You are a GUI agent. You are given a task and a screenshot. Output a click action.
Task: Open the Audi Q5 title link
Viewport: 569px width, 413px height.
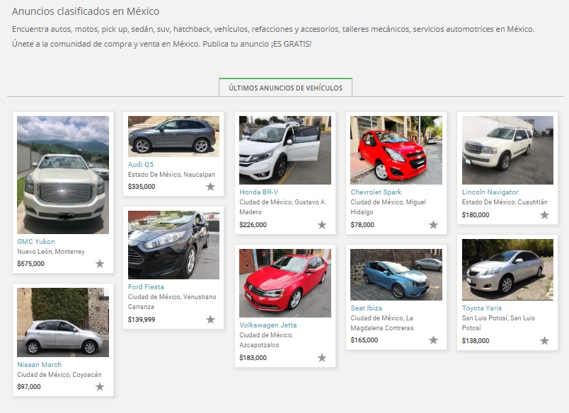[x=140, y=164]
